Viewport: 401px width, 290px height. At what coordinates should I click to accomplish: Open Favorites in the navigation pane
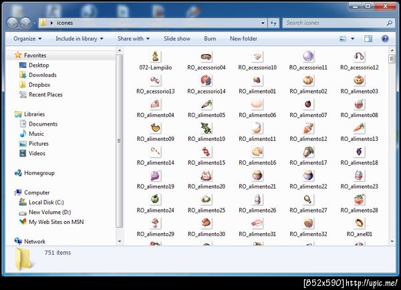point(35,55)
